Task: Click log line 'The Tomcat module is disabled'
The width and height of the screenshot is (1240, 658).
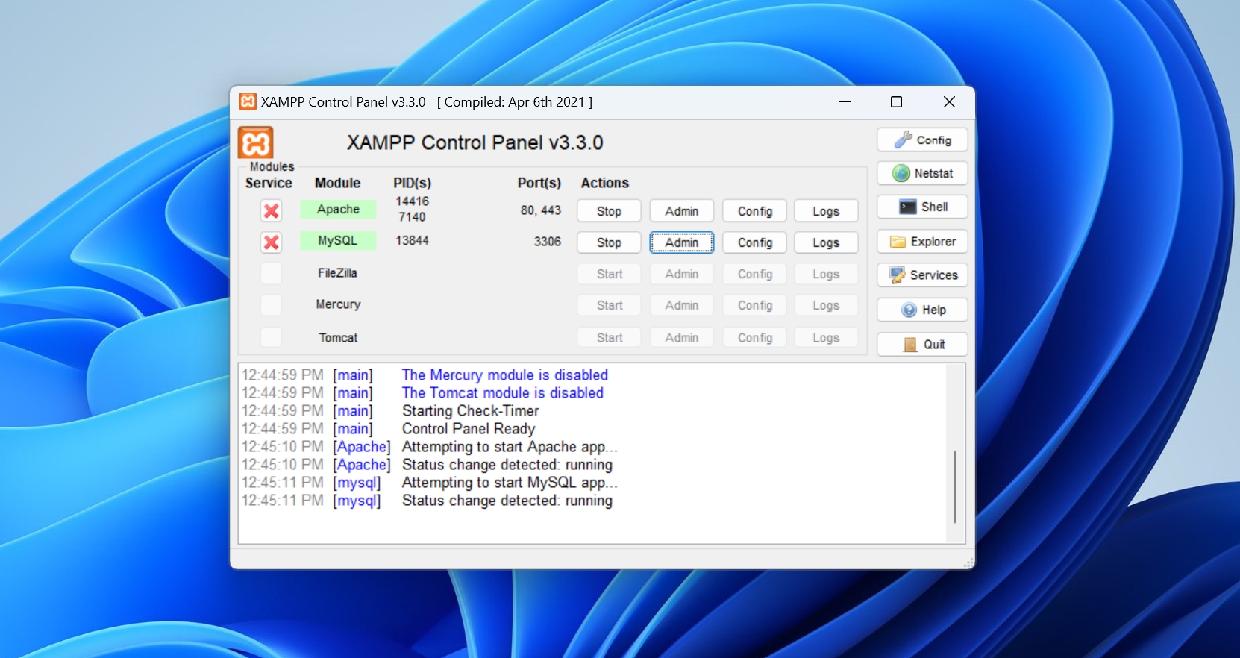Action: [502, 392]
